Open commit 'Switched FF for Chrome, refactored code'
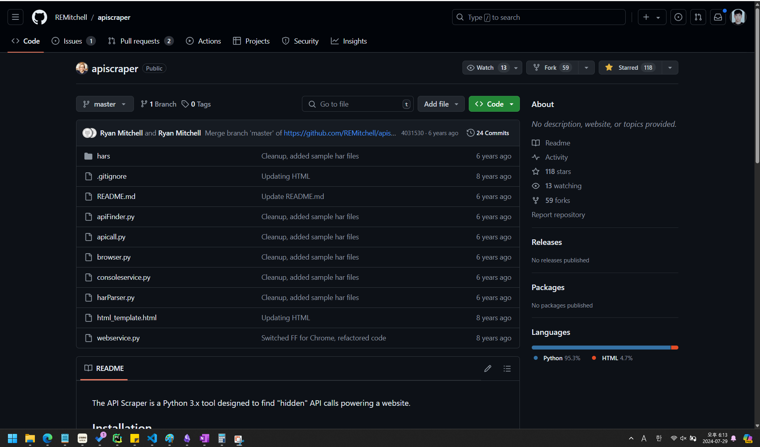760x447 pixels. point(324,338)
